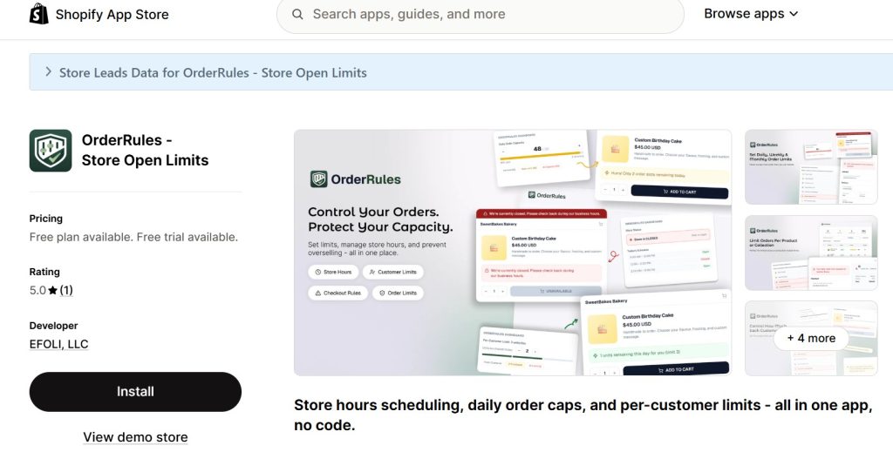Click the Free plan available pricing text
893x452 pixels.
pos(133,237)
